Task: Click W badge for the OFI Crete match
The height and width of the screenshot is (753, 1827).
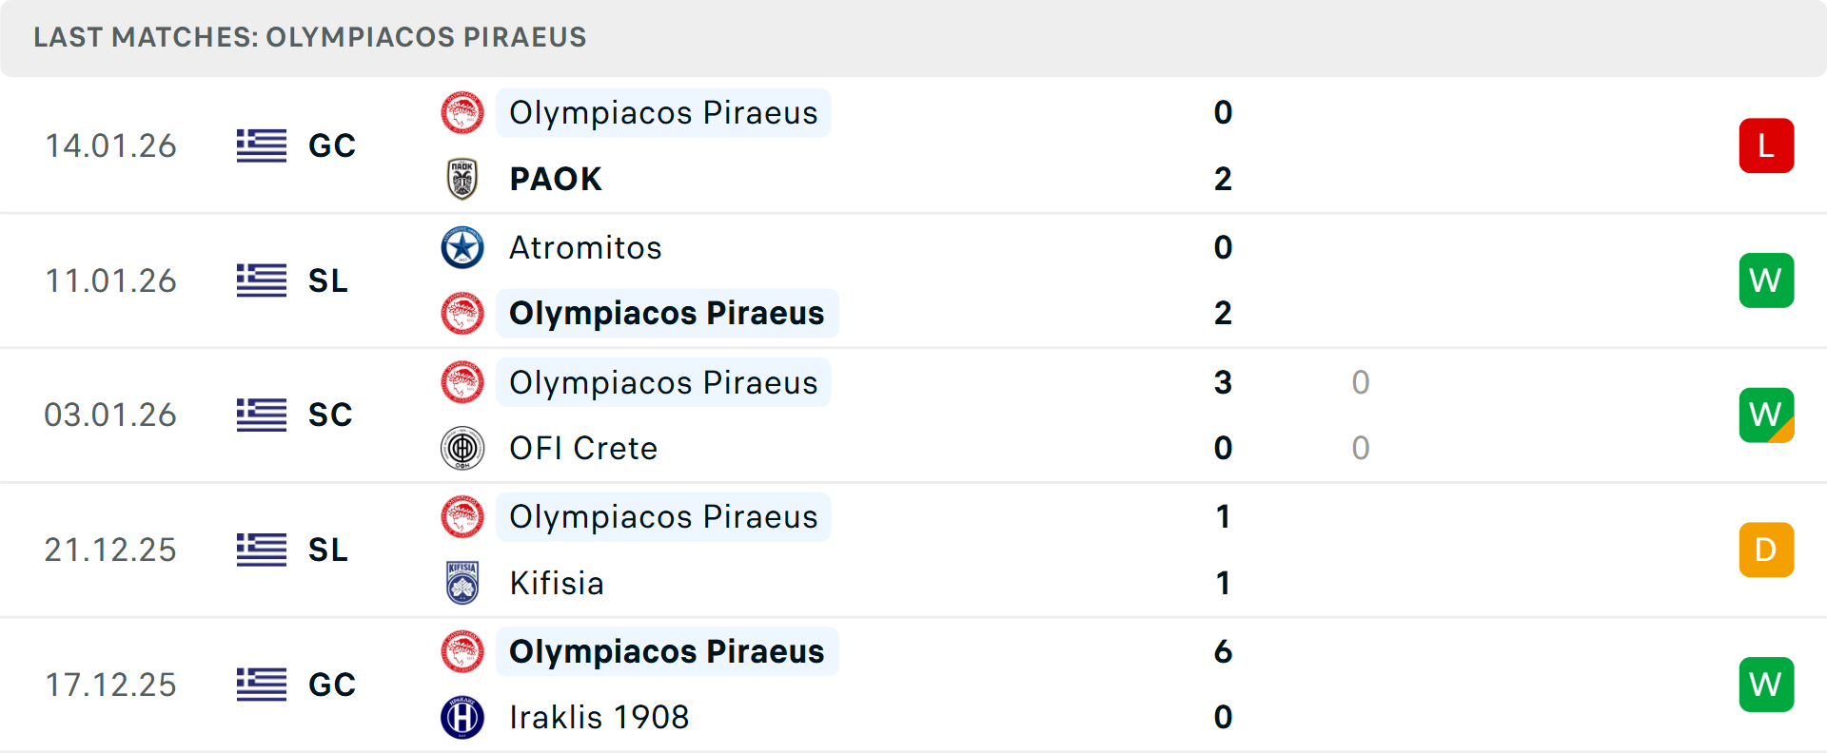Action: pyautogui.click(x=1766, y=415)
